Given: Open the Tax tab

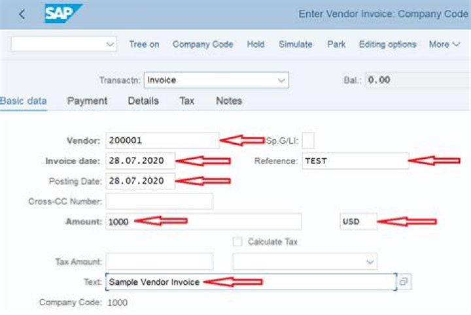Looking at the screenshot, I should tap(187, 101).
